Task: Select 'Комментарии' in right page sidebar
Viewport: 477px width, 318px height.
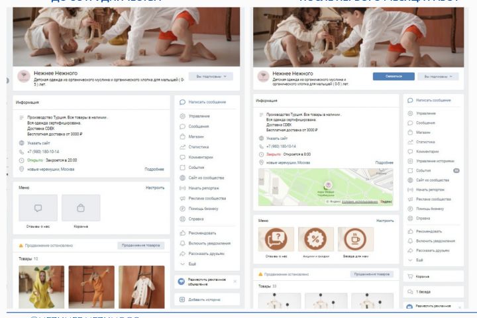Action: coord(427,152)
